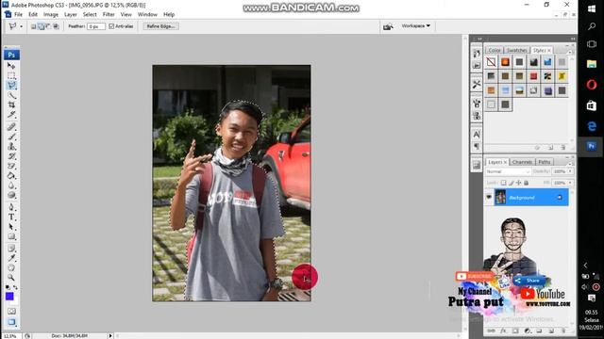This screenshot has height=339, width=604.
Task: Set the foreground color swatch
Action: click(9, 296)
